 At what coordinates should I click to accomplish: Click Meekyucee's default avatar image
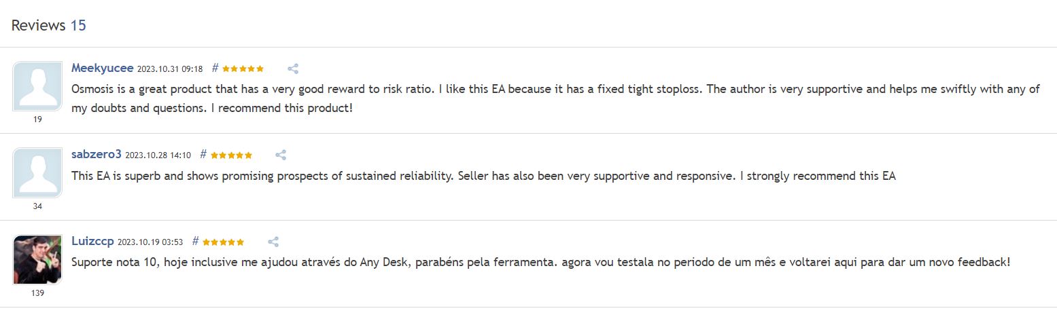37,86
